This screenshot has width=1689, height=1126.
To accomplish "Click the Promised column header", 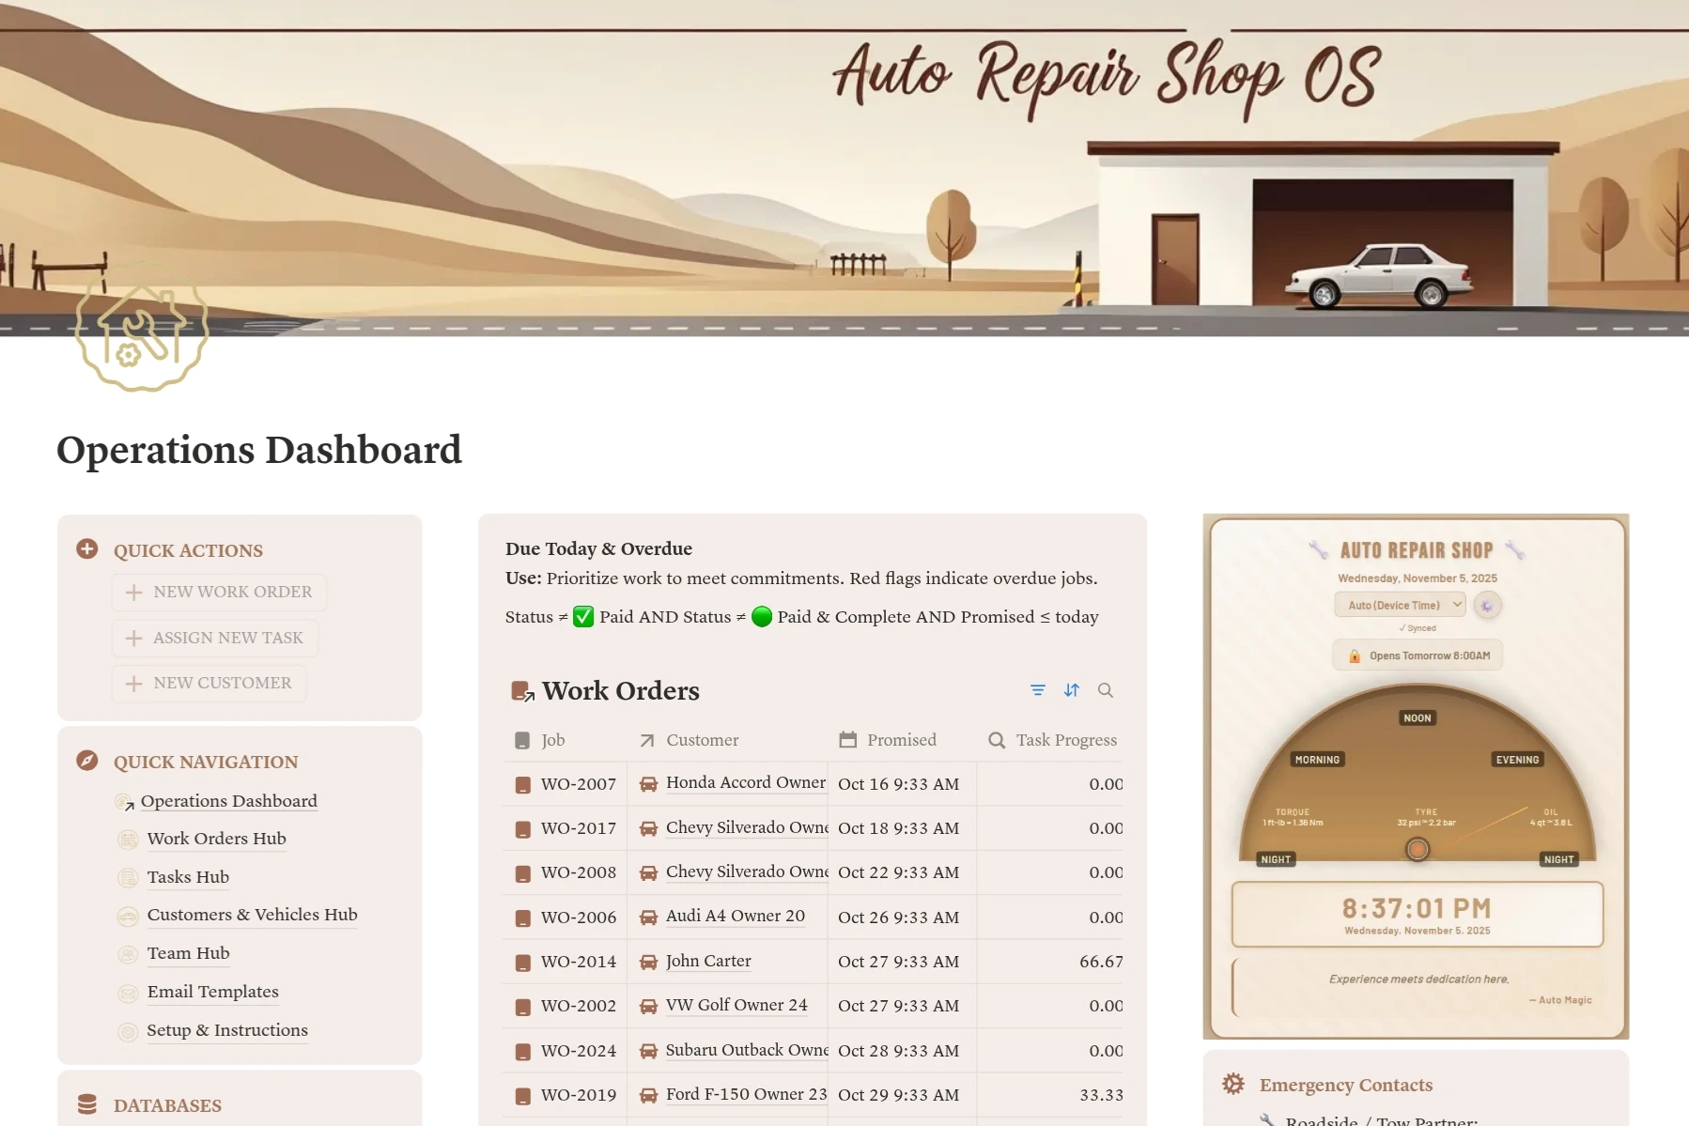I will (901, 740).
